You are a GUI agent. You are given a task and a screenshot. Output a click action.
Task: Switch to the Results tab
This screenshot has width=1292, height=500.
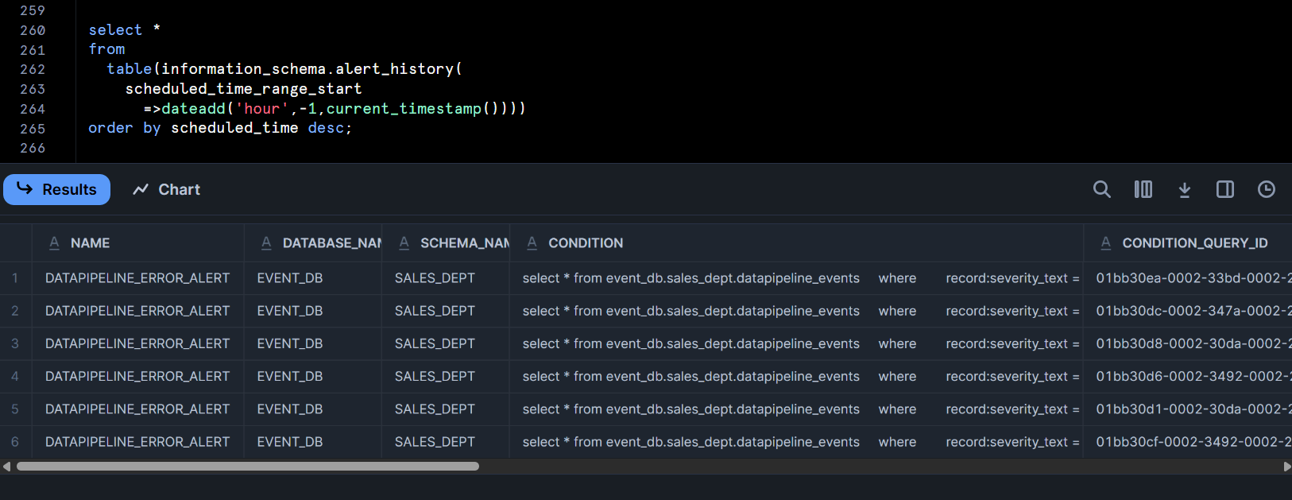coord(56,189)
